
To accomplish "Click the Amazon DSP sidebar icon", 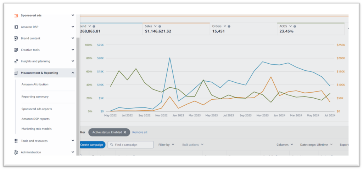I will pos(16,27).
